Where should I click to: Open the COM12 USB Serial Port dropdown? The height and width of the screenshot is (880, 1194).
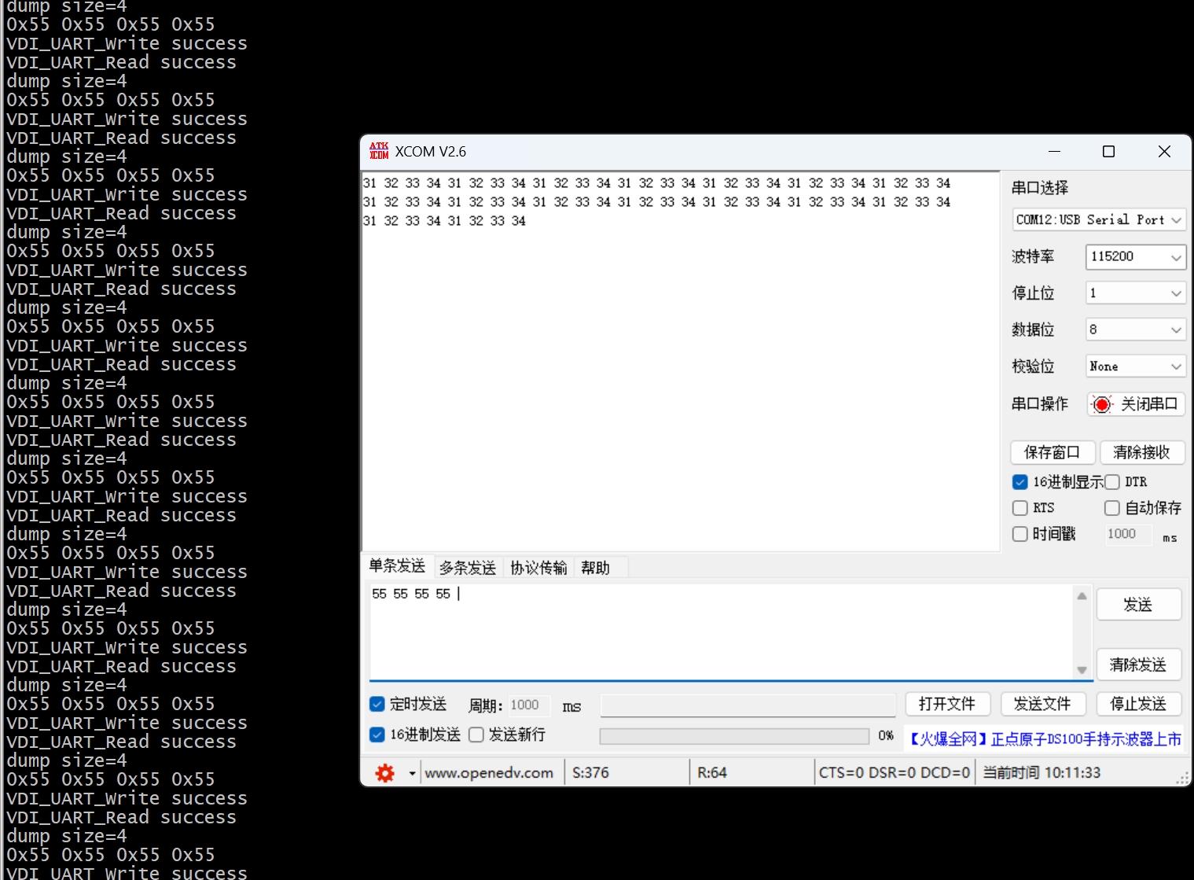[x=1099, y=220]
